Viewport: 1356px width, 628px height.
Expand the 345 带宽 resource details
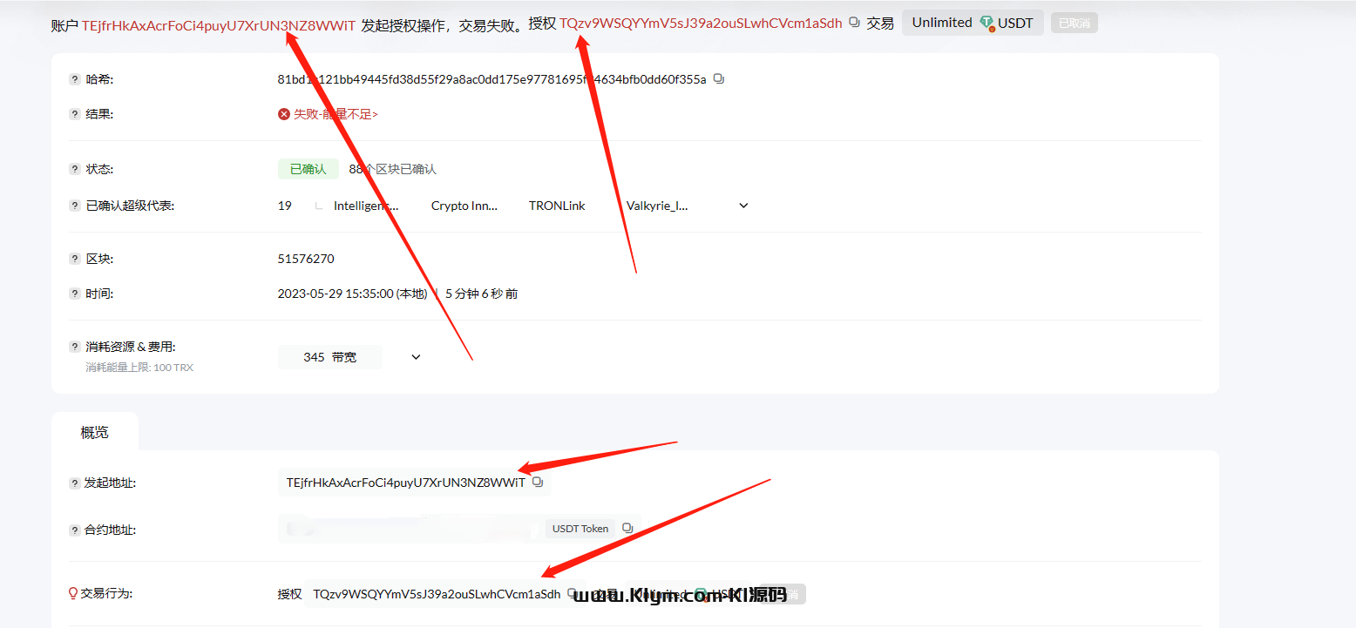point(416,357)
